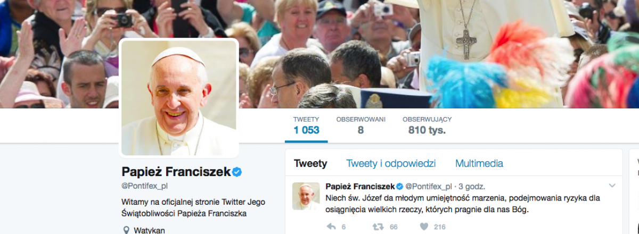
Task: Click the retweet icon with 66 count
Action: [x=378, y=227]
